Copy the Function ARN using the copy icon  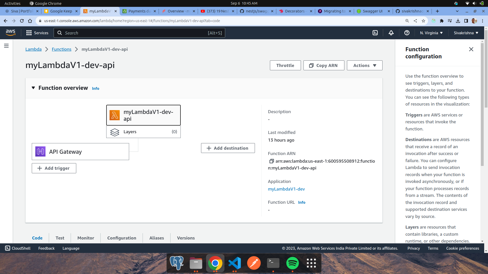click(x=271, y=161)
